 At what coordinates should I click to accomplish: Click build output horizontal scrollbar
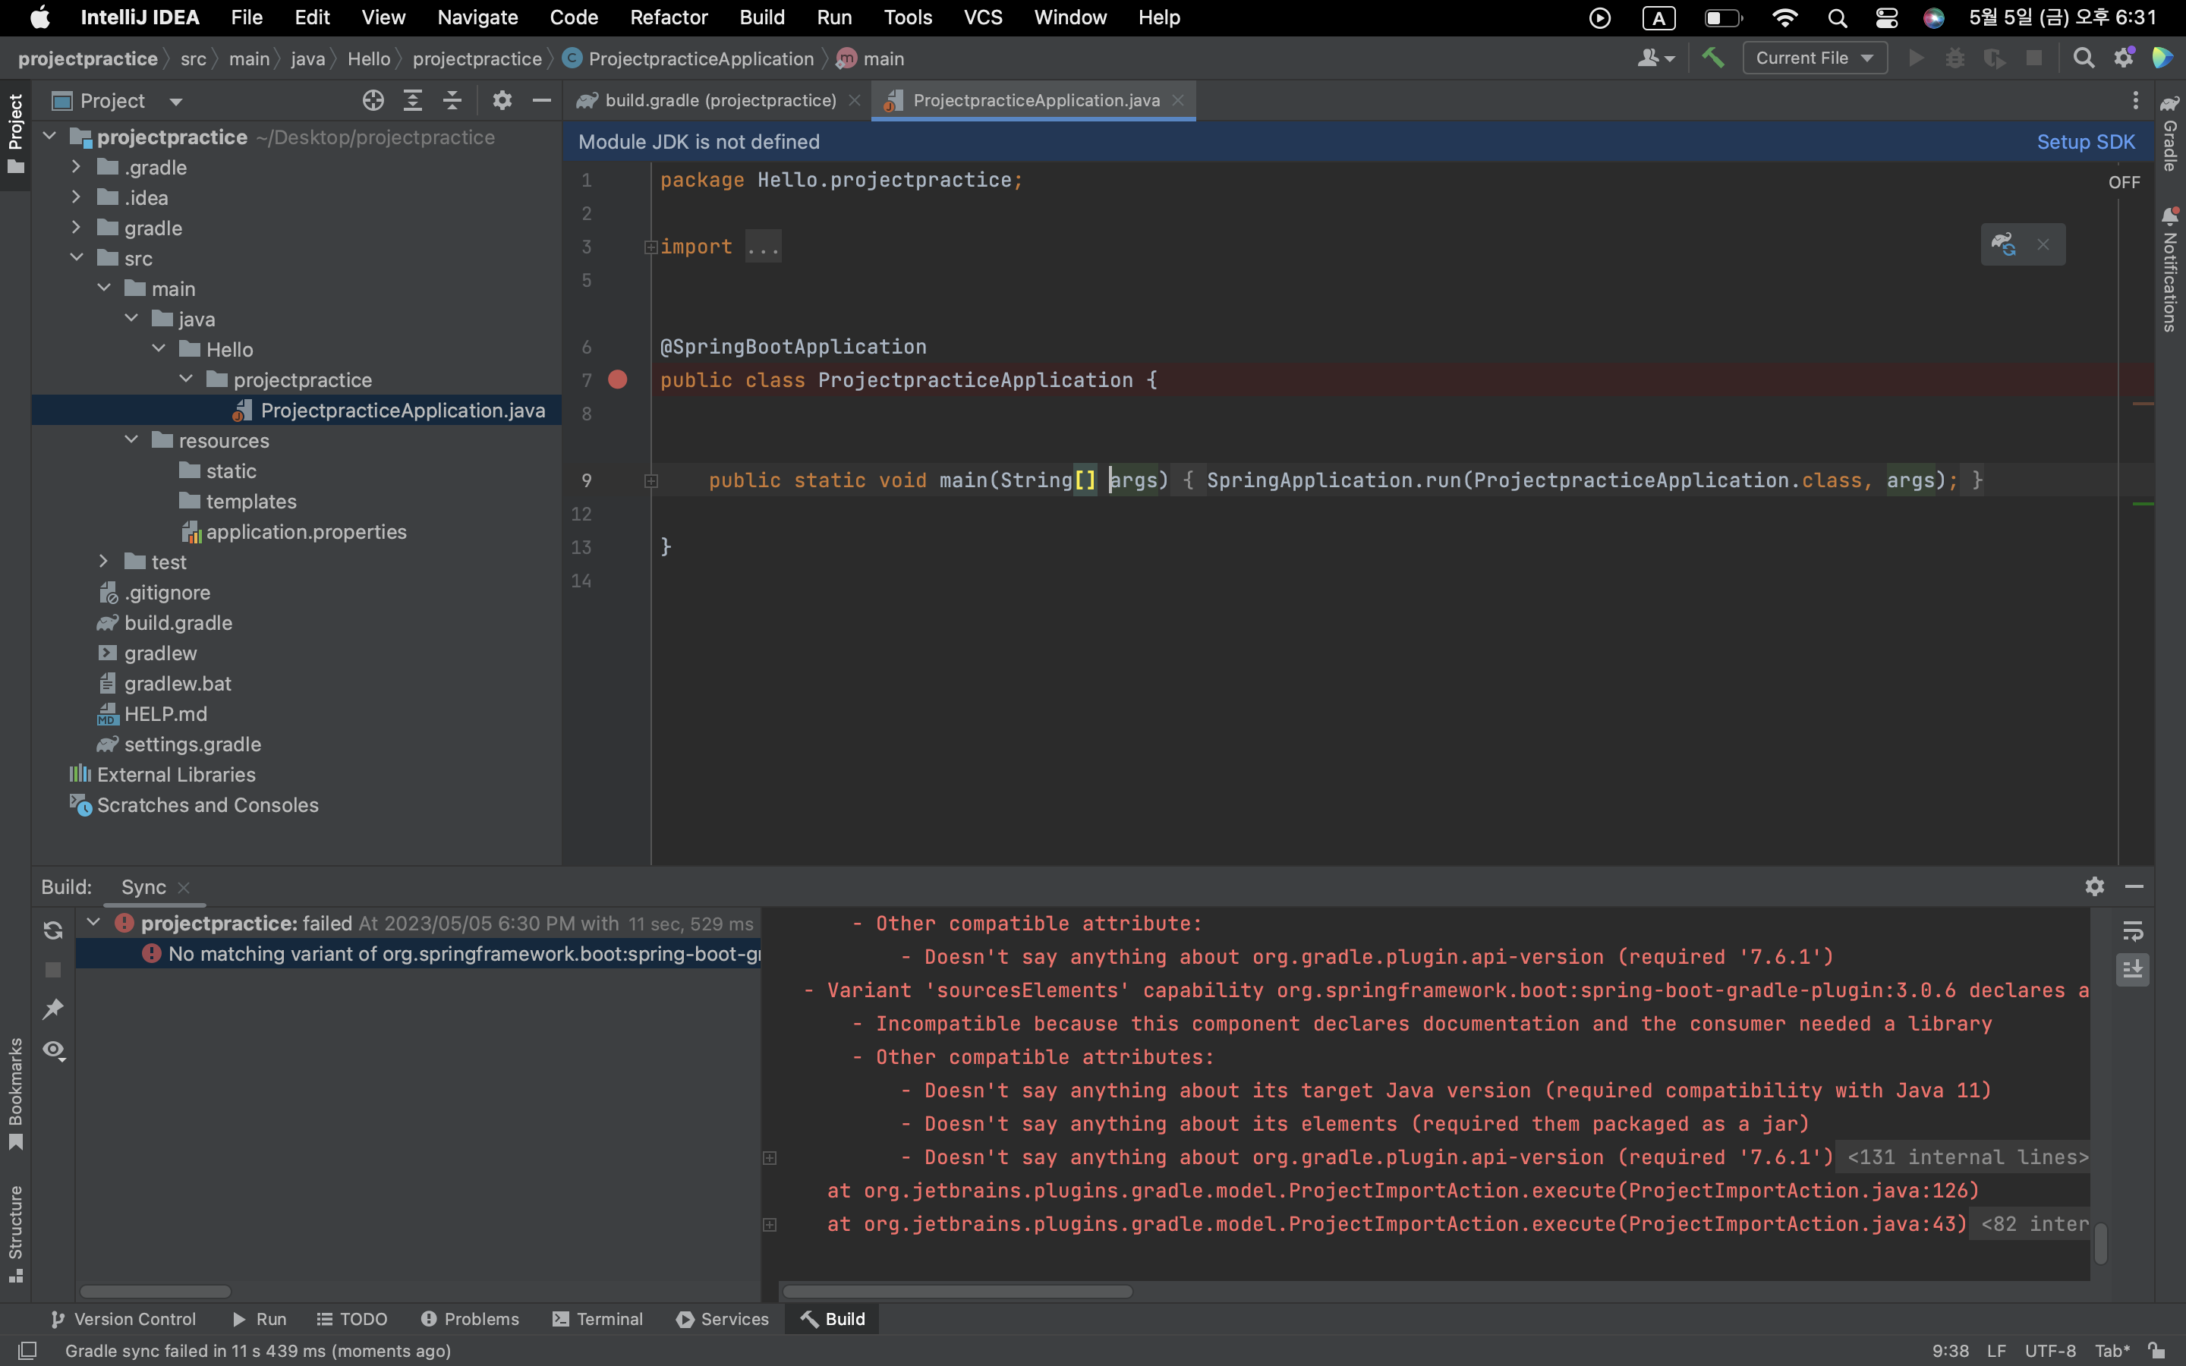click(x=957, y=1291)
